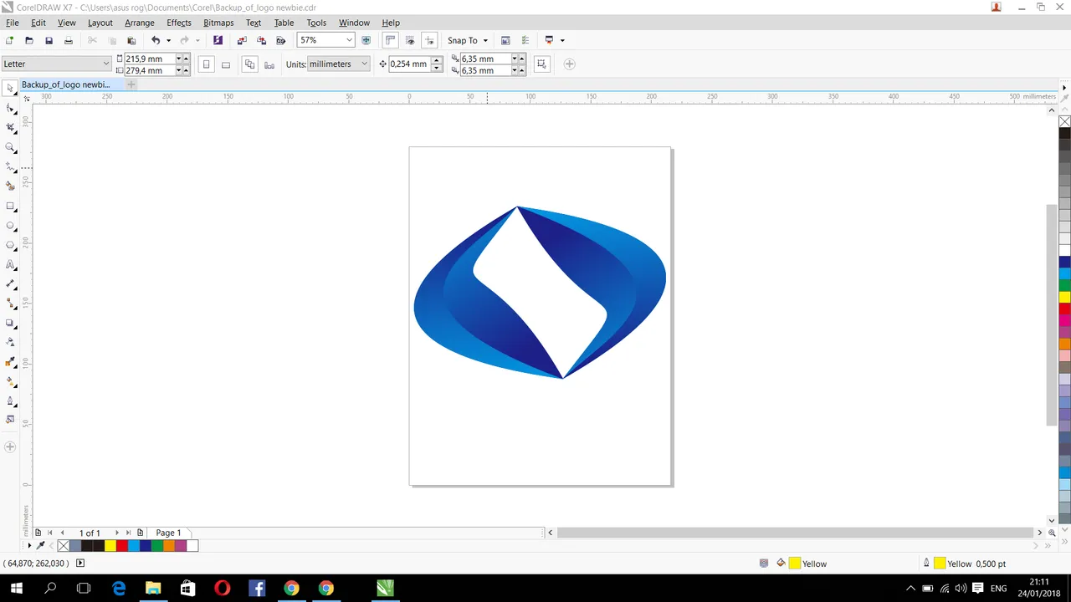Select No Color swatch in document palette

[64, 546]
